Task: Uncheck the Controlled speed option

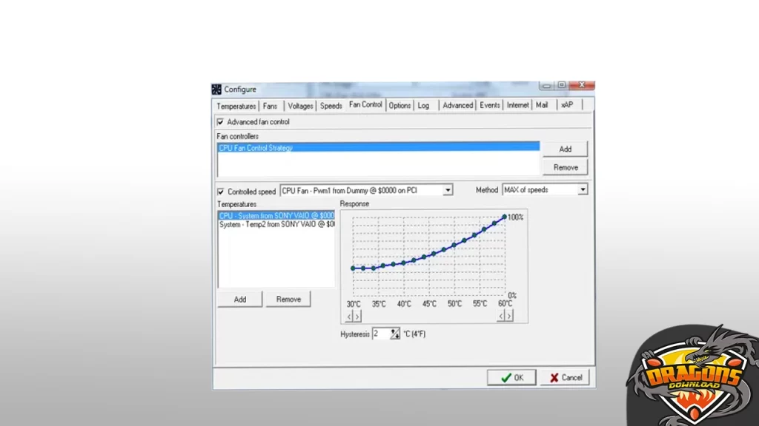Action: point(220,191)
